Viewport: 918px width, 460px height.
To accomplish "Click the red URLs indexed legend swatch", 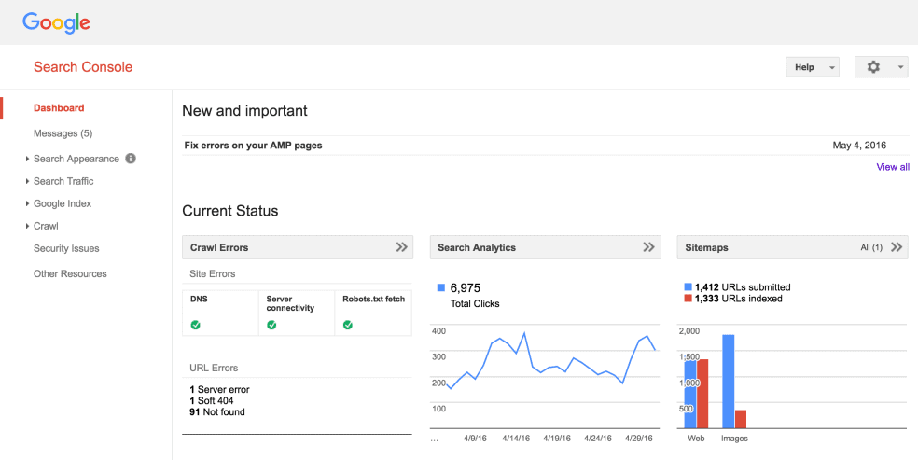I will (688, 299).
